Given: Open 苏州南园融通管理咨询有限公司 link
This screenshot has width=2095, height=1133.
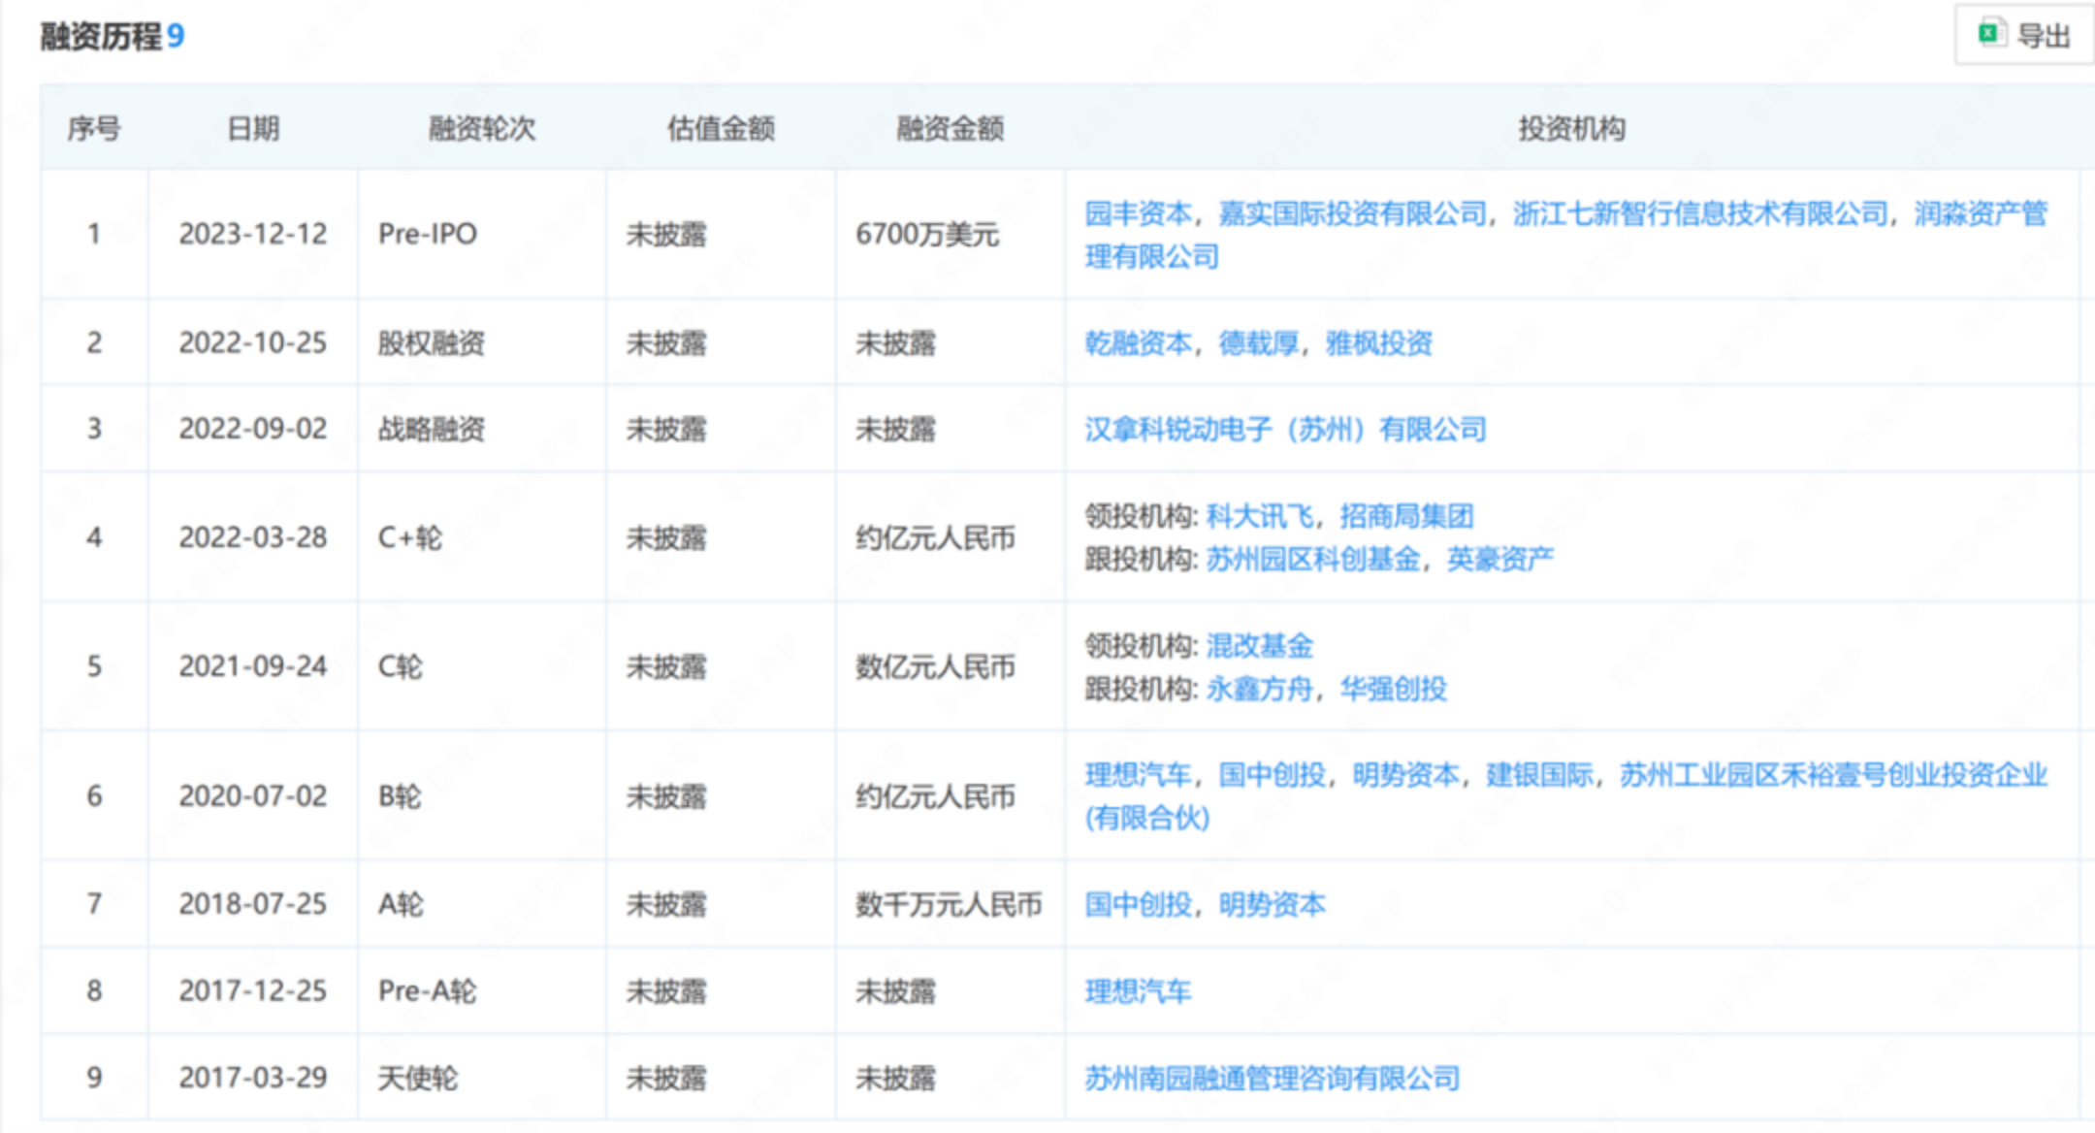Looking at the screenshot, I should pos(1272,1078).
